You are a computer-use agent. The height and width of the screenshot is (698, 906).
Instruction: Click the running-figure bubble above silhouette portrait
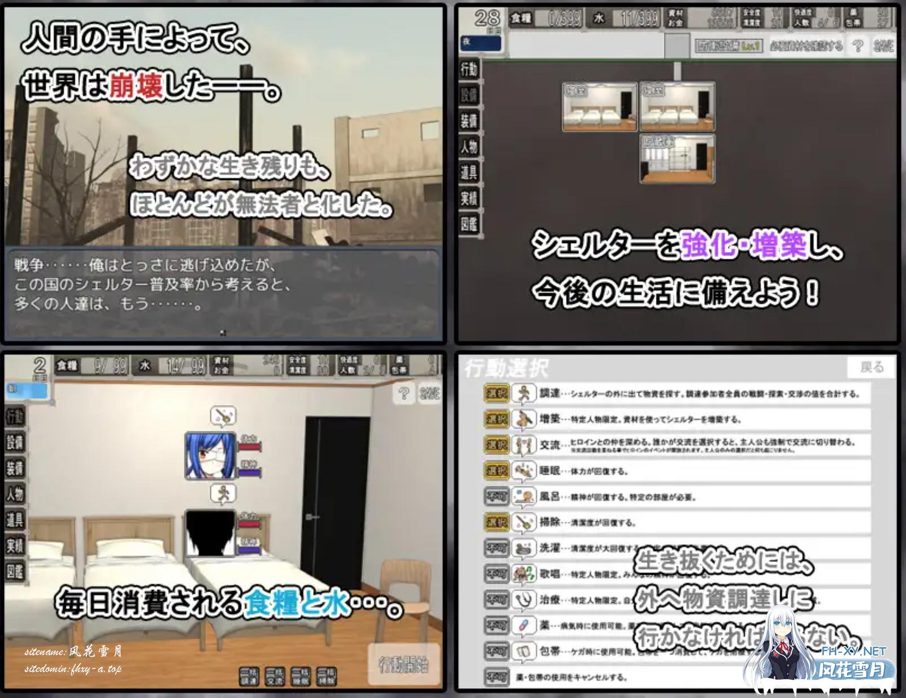(x=223, y=494)
